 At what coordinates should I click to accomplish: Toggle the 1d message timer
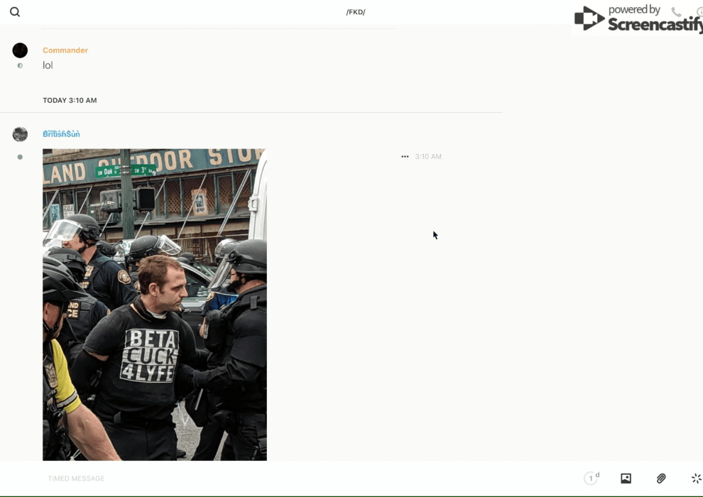[x=592, y=478]
